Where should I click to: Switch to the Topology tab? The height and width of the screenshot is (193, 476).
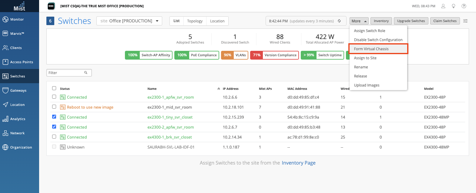(195, 21)
